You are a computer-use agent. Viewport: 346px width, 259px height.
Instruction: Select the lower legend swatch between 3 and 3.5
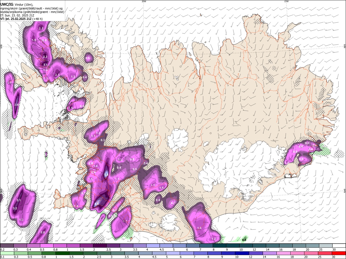(x=118, y=253)
